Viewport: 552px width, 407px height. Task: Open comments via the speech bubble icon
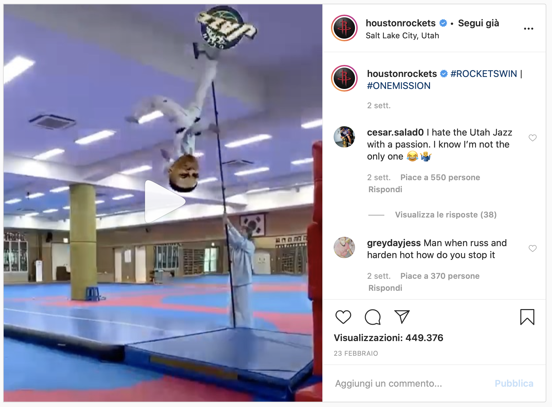(373, 317)
